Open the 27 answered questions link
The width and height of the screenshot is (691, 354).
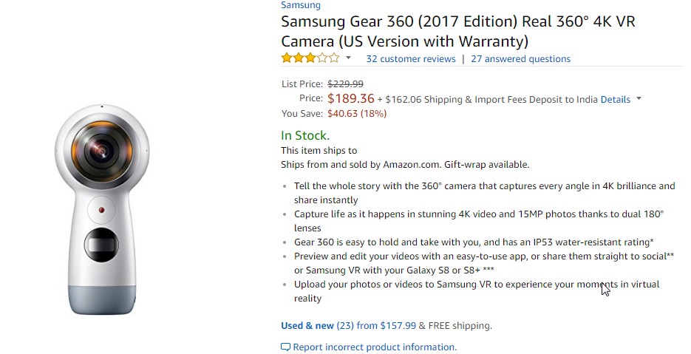(x=520, y=59)
